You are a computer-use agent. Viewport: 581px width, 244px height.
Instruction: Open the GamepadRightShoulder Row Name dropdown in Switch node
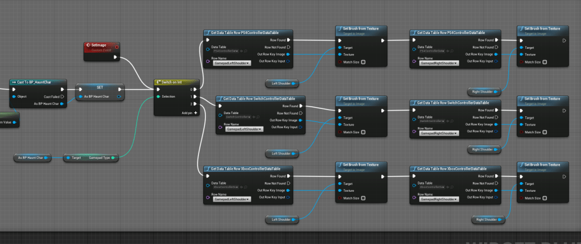pyautogui.click(x=437, y=133)
